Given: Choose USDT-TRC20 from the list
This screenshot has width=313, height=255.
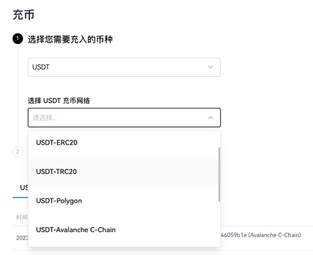Looking at the screenshot, I should click(x=123, y=172).
